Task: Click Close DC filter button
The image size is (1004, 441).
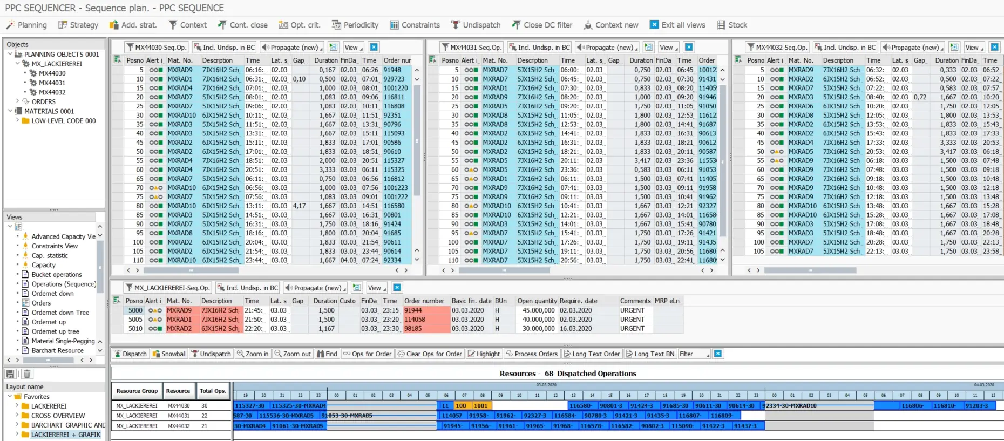Action: 542,25
